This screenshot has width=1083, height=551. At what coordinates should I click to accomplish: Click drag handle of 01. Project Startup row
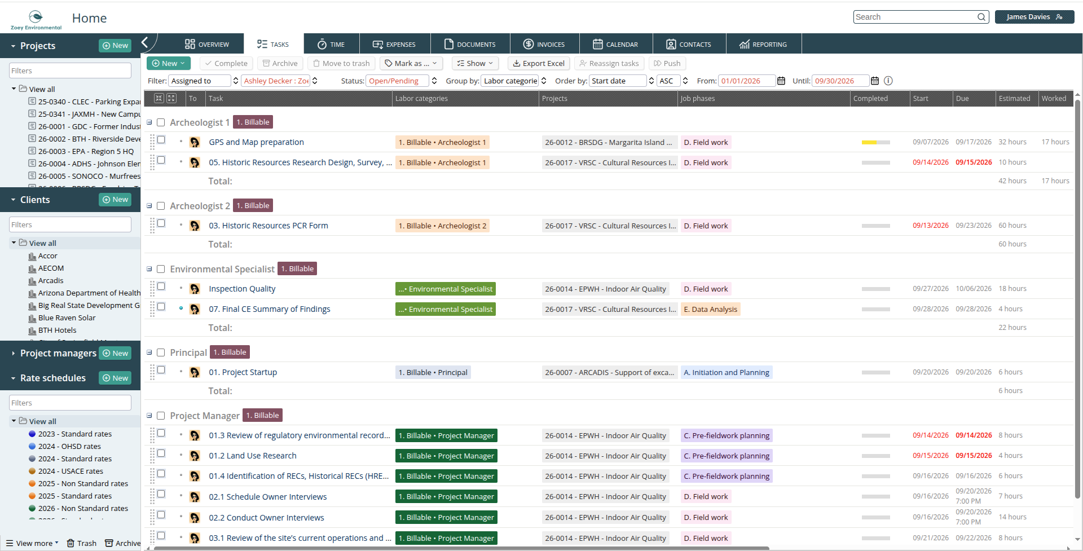(x=152, y=372)
